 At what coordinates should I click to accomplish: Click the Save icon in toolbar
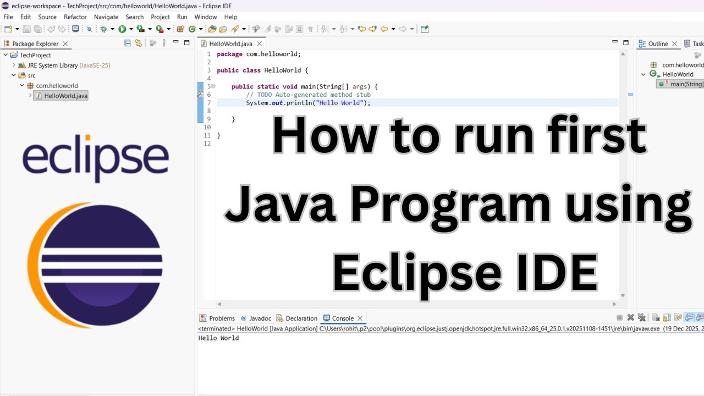(x=26, y=29)
